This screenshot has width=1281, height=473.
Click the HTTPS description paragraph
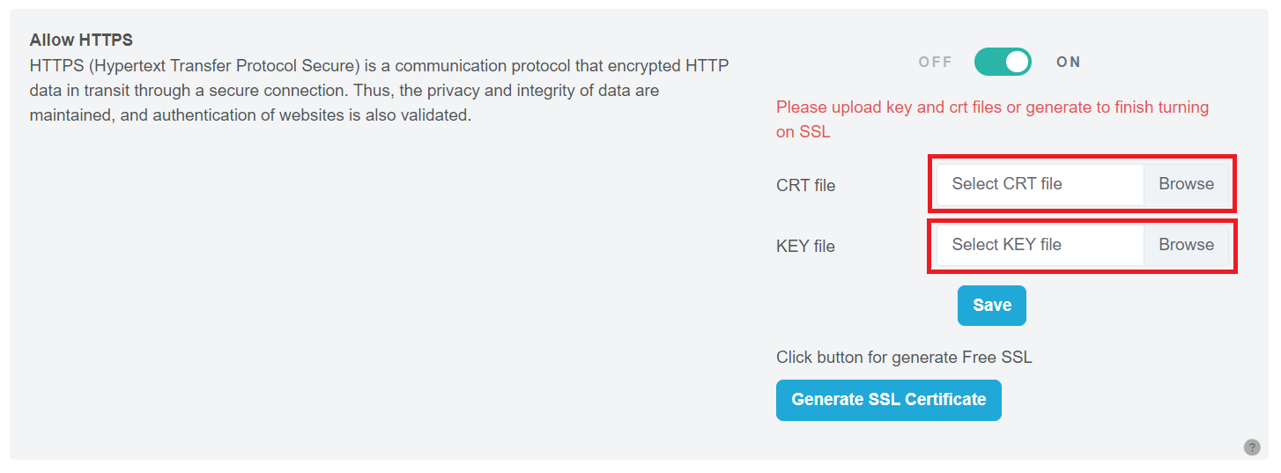pos(379,91)
